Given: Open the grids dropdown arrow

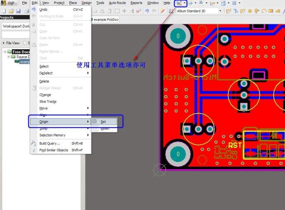Looking at the screenshot, I should [240, 3].
